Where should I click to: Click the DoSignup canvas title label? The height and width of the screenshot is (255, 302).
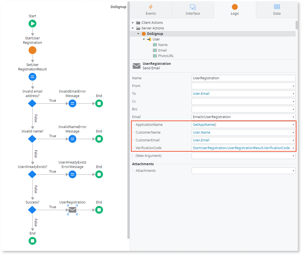pyautogui.click(x=118, y=7)
